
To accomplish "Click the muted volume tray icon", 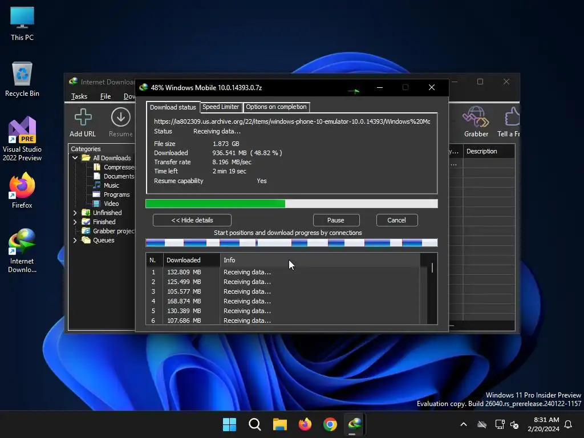I will coord(514,424).
